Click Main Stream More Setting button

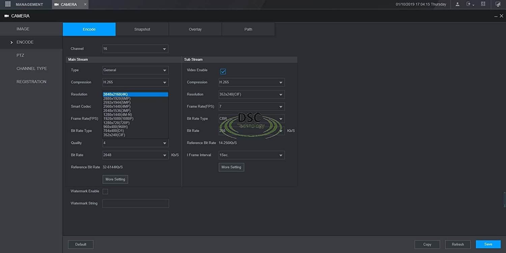tap(115, 179)
